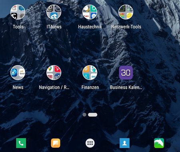Open the blue Contacts app
Image resolution: width=180 pixels, height=152 pixels.
click(124, 143)
